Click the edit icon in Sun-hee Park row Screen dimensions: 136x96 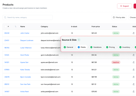pyautogui.click(x=134, y=84)
